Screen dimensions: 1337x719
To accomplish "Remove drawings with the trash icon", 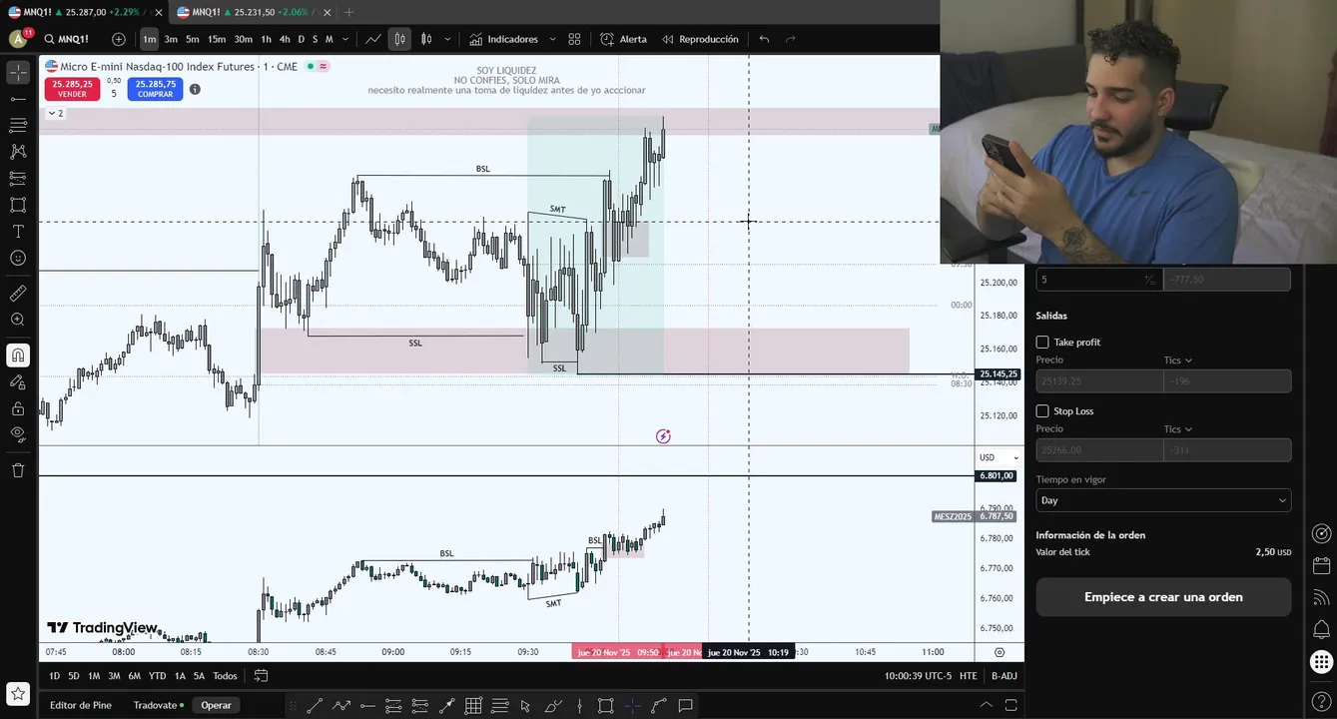I will [x=18, y=470].
